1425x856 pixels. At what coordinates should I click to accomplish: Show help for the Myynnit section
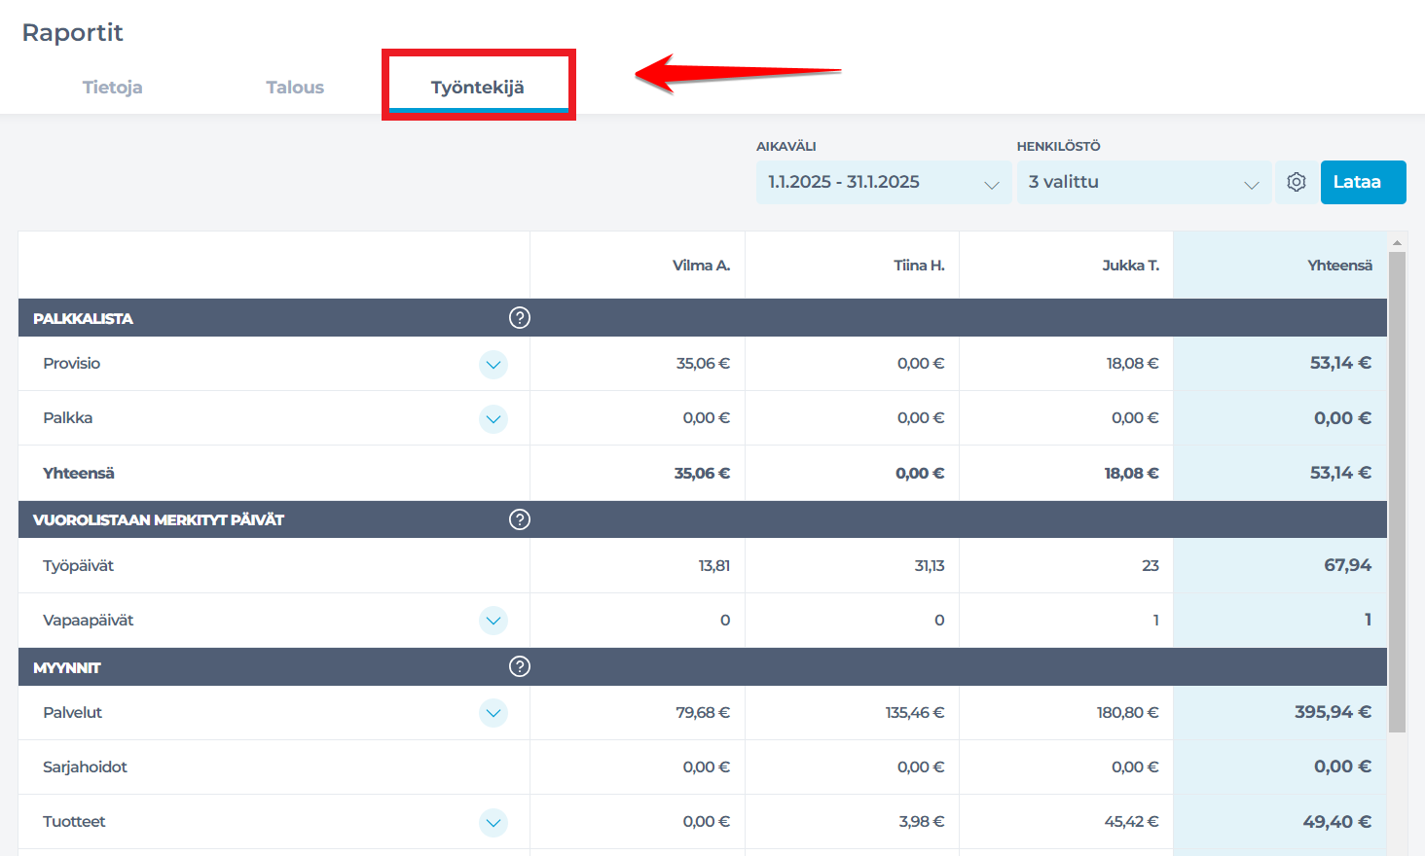point(520,666)
